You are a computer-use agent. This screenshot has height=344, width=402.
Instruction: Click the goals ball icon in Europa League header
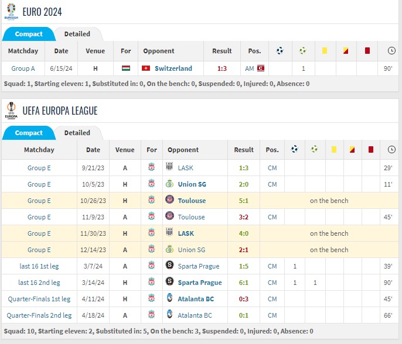point(294,149)
